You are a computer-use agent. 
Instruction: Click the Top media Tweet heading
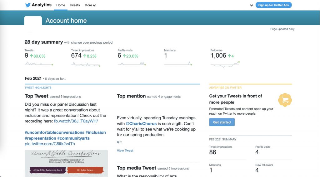[137, 168]
